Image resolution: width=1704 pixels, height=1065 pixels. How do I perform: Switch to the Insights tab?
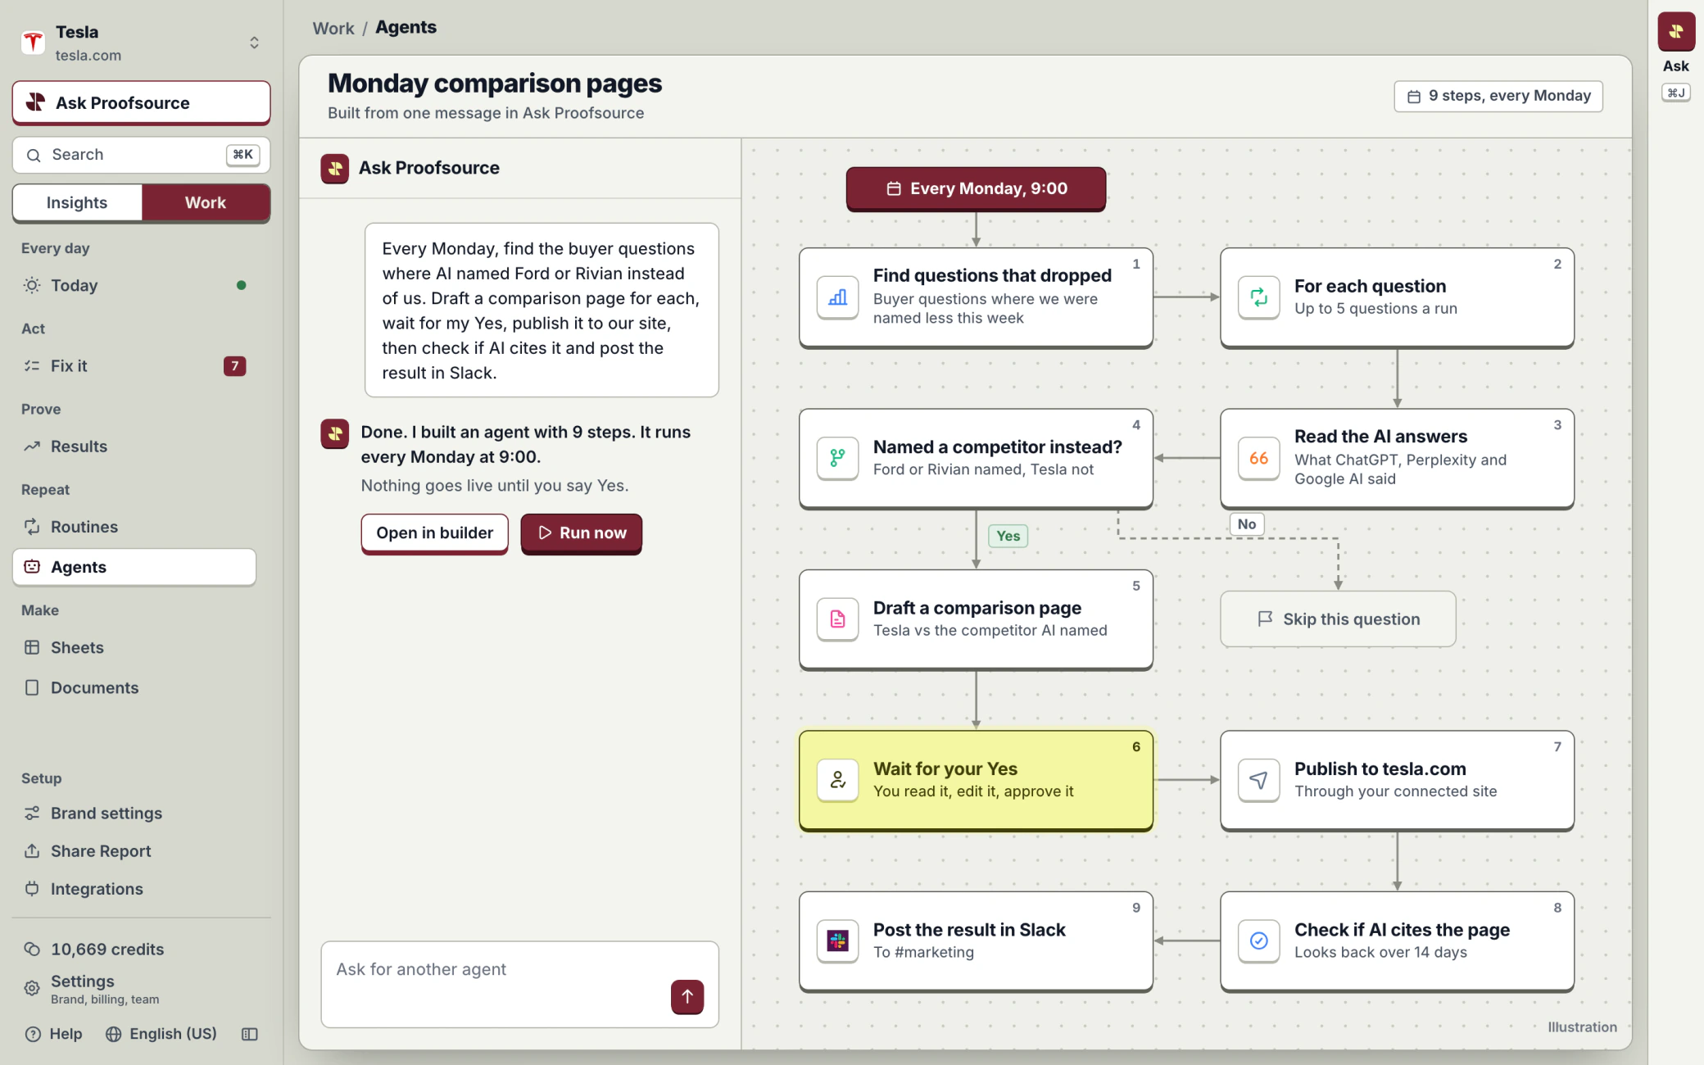pyautogui.click(x=77, y=202)
